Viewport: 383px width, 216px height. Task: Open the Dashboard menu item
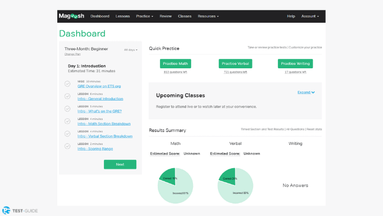[100, 16]
